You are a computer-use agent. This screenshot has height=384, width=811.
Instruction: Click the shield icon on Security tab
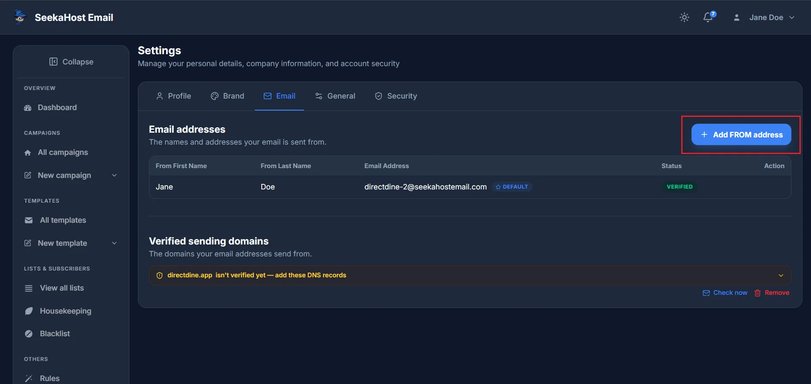[x=379, y=96]
